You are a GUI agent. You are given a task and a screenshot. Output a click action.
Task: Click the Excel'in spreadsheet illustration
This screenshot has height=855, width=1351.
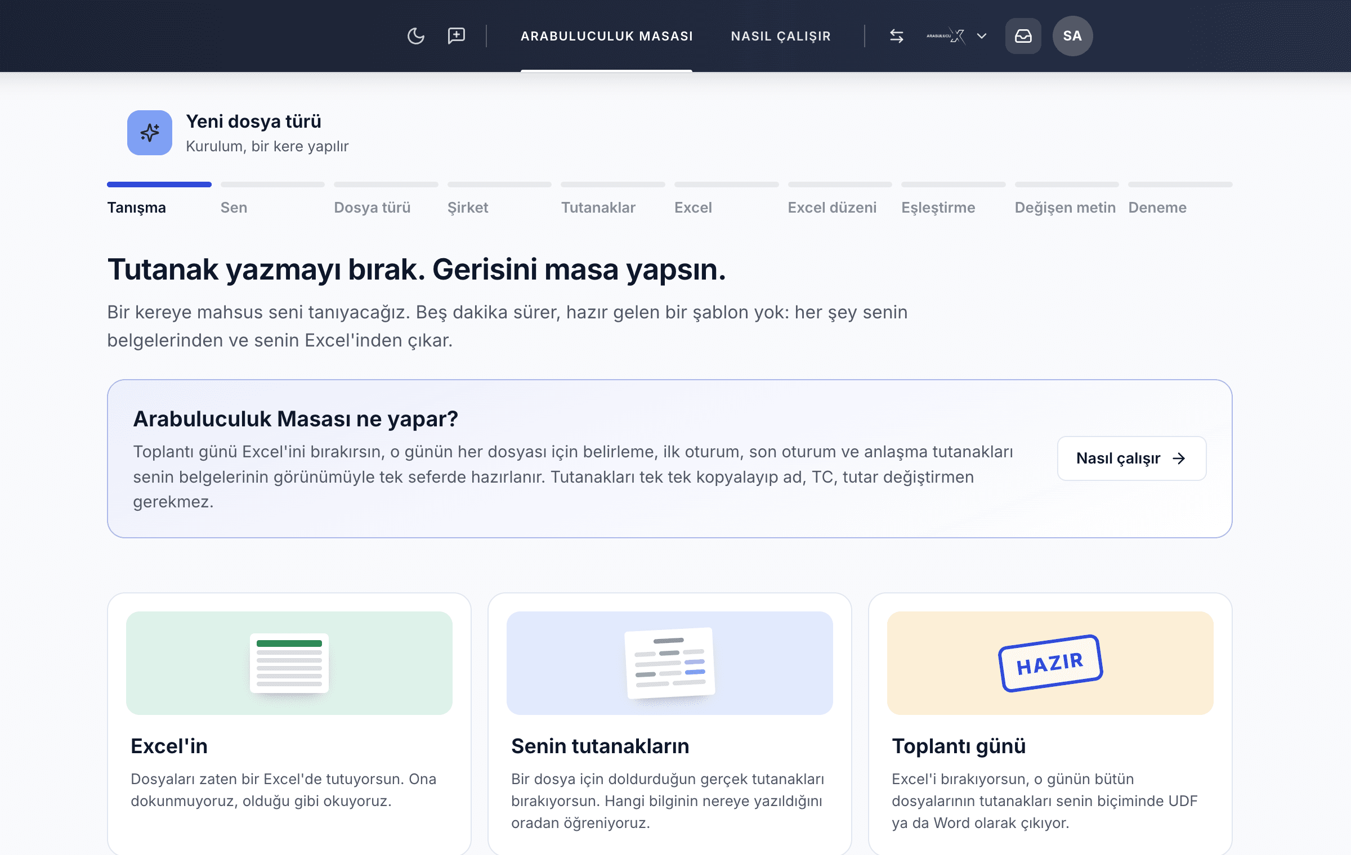[x=289, y=663]
